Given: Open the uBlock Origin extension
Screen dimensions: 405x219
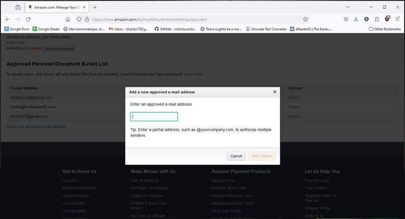Looking at the screenshot, I should [x=387, y=19].
